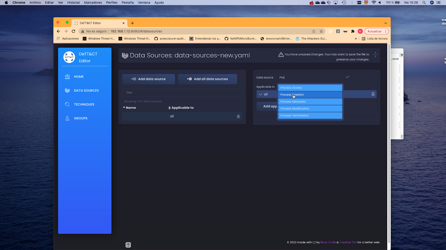446x250 pixels.
Task: Click the file save/load icon in header
Action: (375, 55)
